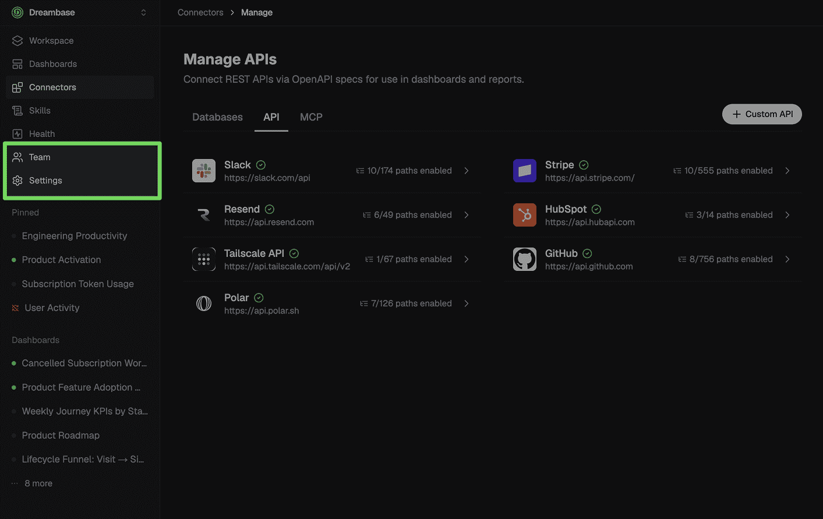Click the Dreambase logo icon
The height and width of the screenshot is (519, 823).
tap(17, 12)
